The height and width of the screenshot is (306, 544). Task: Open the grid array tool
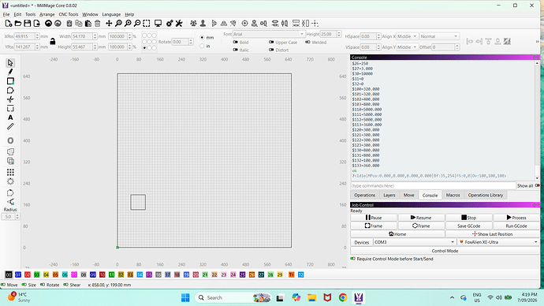click(10, 173)
